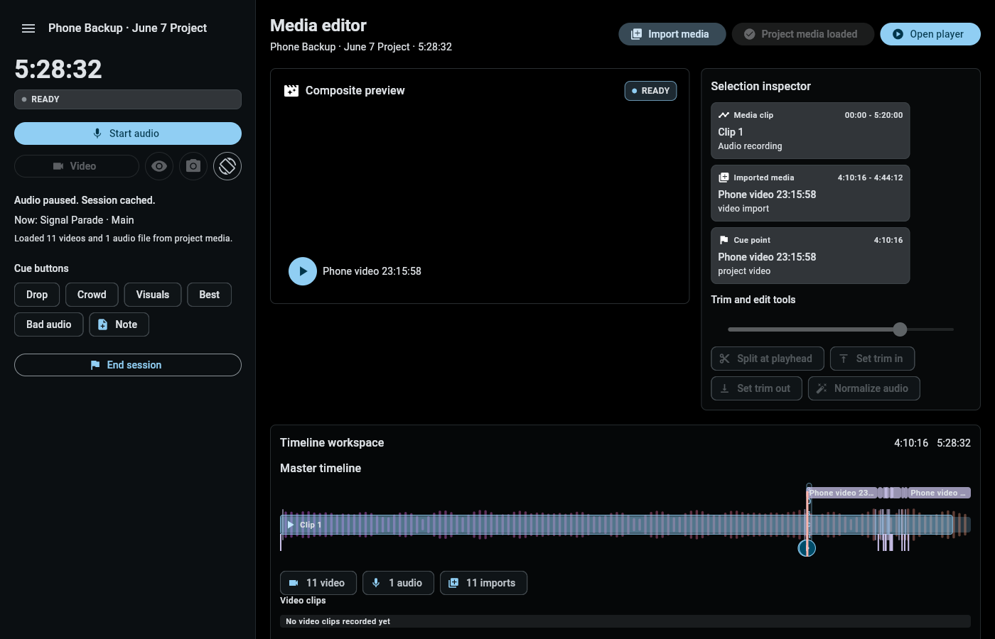This screenshot has height=639, width=995.
Task: Toggle the Video recording button
Action: click(77, 166)
